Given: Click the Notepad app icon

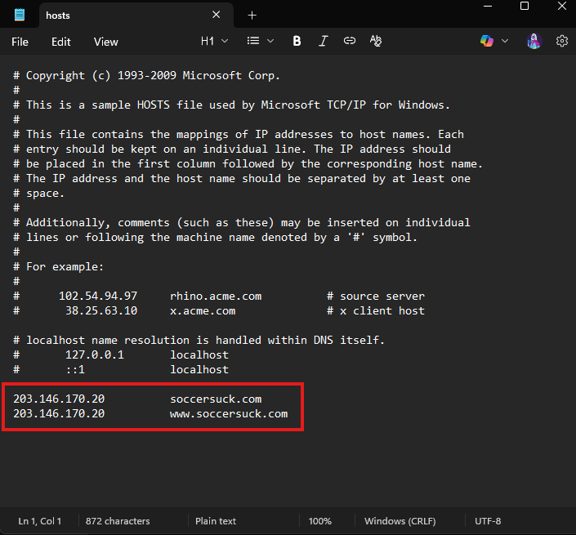Looking at the screenshot, I should (x=20, y=16).
